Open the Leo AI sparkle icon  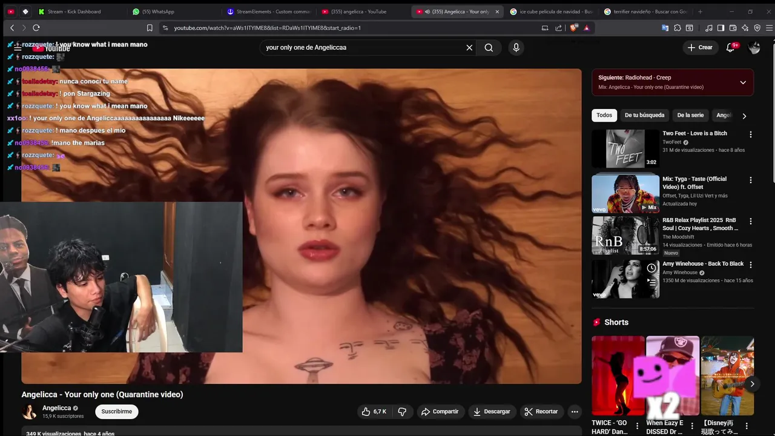tap(745, 28)
